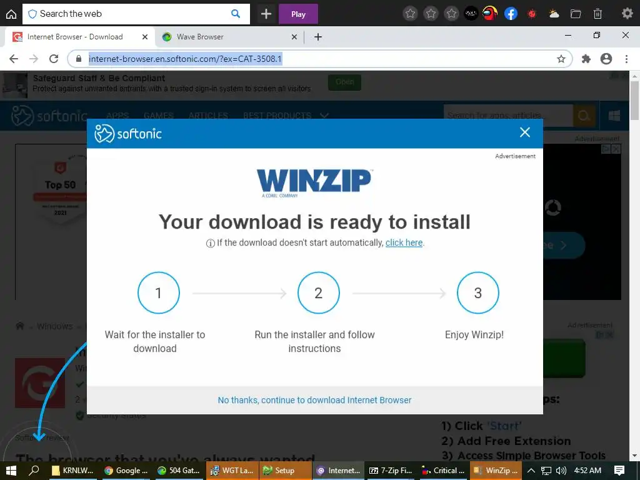Click the magnifier in the Search the web box
Screen dimensions: 640x480
pyautogui.click(x=236, y=14)
